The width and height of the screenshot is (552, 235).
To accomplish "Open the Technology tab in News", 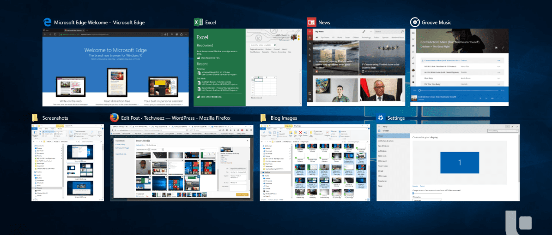I will [366, 37].
